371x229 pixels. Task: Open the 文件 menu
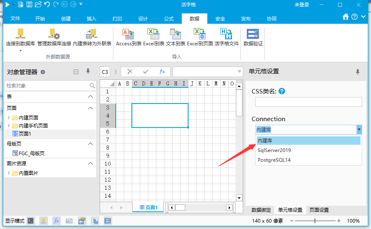coord(15,18)
